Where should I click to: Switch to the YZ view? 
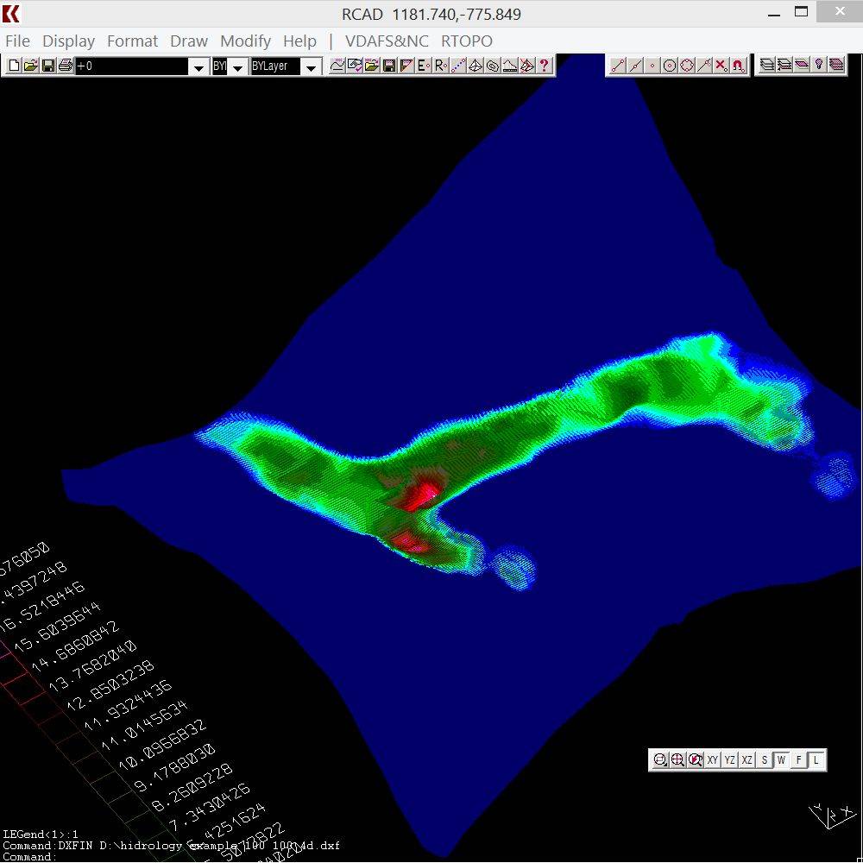729,759
